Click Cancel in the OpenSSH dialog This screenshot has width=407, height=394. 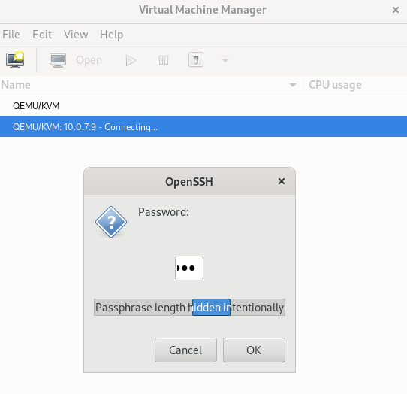185,350
